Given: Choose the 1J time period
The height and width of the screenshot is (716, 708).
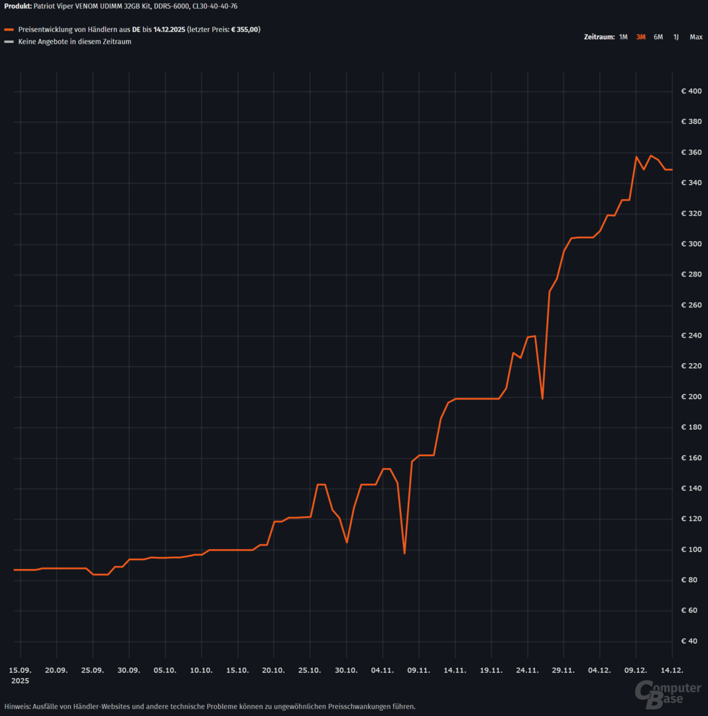Looking at the screenshot, I should click(x=676, y=37).
